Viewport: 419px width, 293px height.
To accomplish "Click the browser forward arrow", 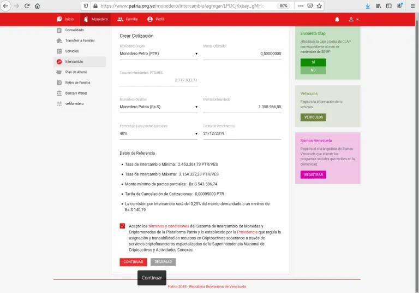I will 16,6.
